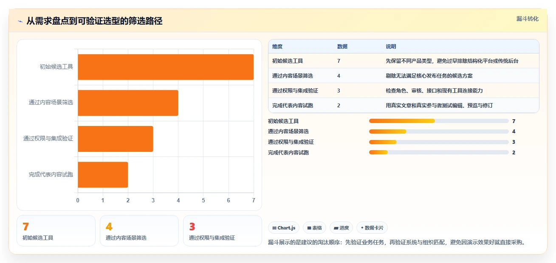This screenshot has height=263, width=556.
Task: Click the 初始候选工具 table cell
Action: [x=288, y=61]
